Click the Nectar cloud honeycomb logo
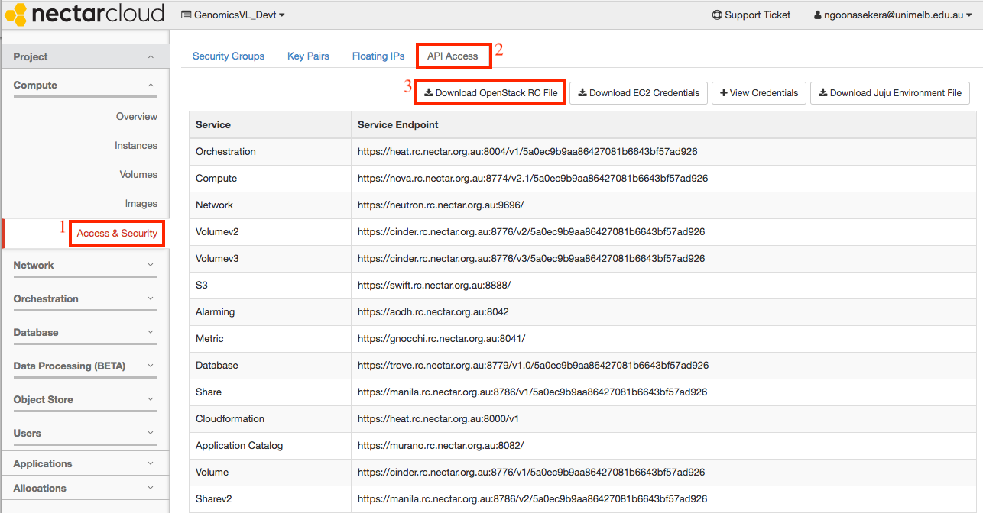Screen dimensions: 983x513 (x=15, y=14)
